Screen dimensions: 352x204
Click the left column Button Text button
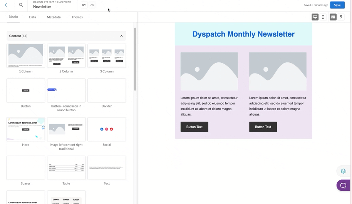[x=194, y=127]
